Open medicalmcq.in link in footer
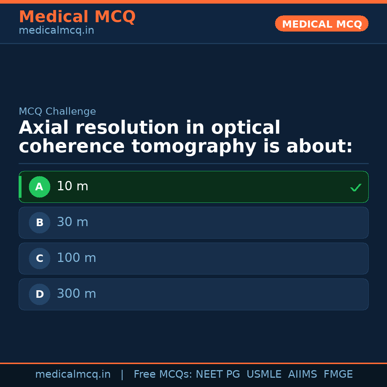The width and height of the screenshot is (387, 387). 73,374
